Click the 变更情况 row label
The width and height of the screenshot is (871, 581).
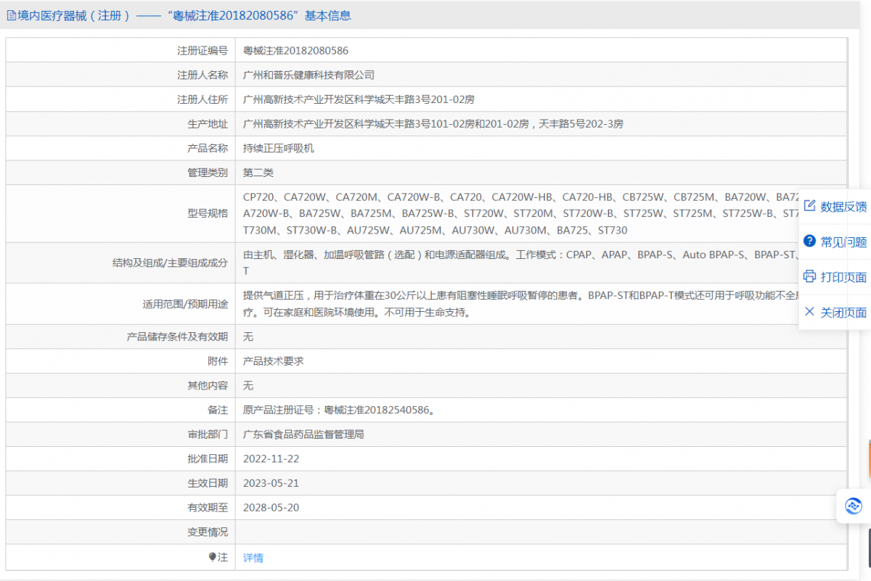(208, 532)
